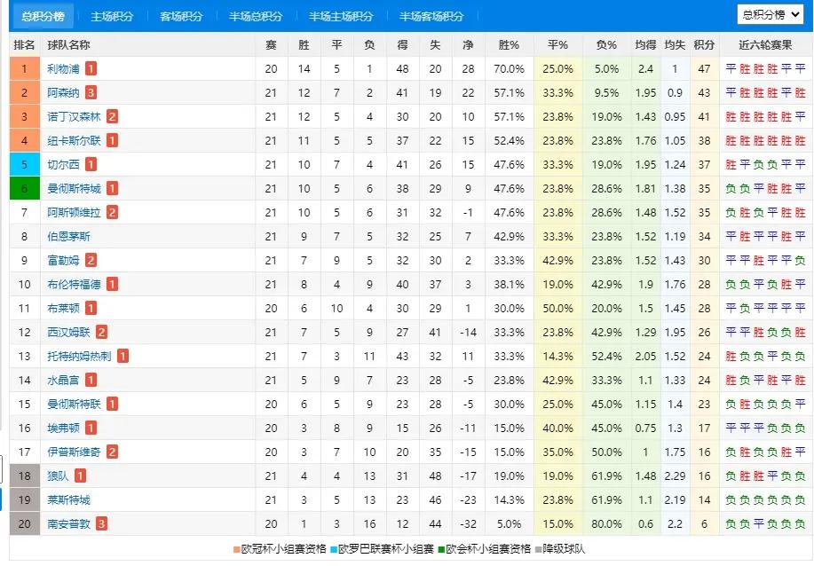Screen dimensions: 814x566
Task: Switch to the 客场积分 tab
Action: (x=181, y=17)
